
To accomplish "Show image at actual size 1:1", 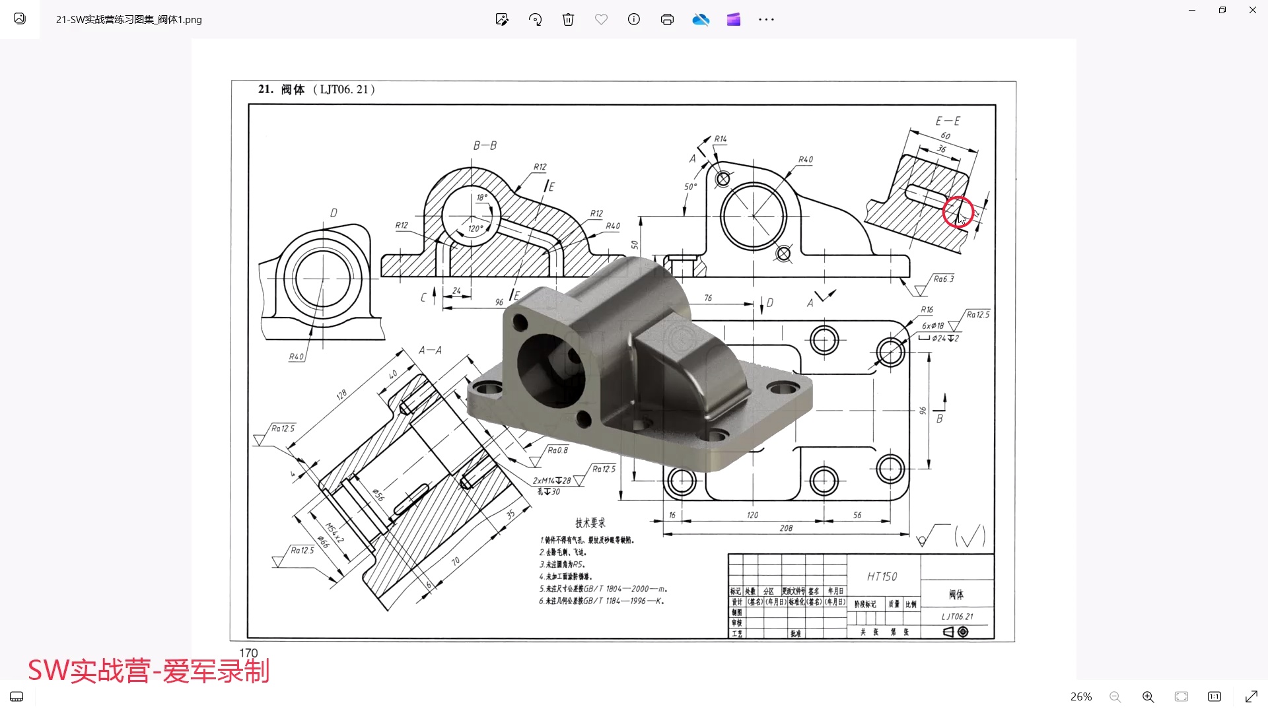I will click(x=1215, y=696).
